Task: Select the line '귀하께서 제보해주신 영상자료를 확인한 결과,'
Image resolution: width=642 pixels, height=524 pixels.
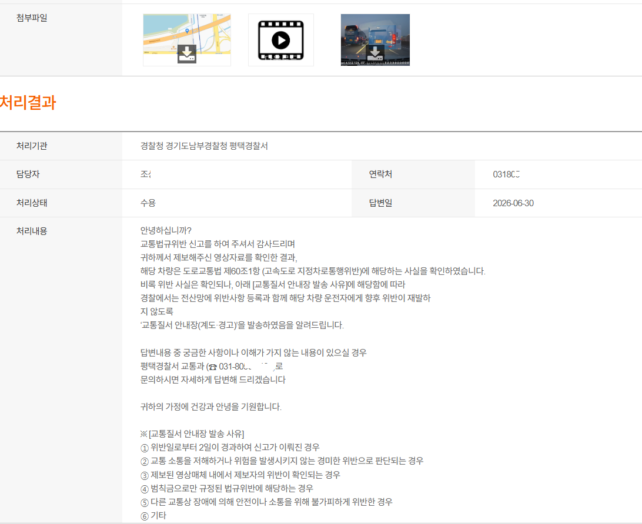Action: (219, 258)
